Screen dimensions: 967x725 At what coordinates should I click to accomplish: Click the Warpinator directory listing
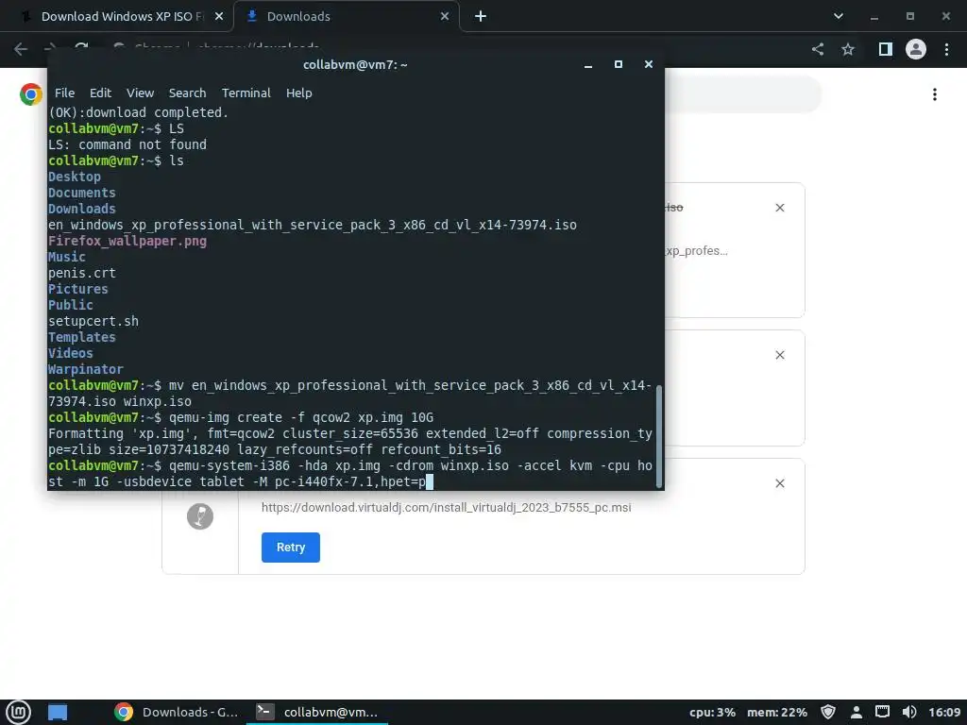pos(86,369)
